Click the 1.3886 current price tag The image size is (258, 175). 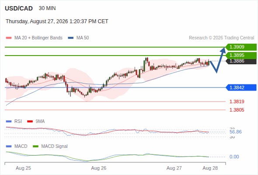[x=241, y=61]
